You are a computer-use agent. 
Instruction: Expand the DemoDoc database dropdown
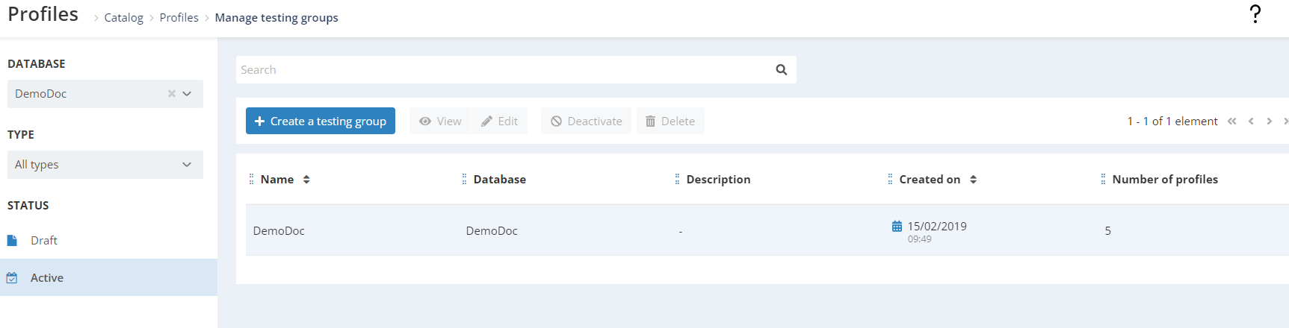tap(187, 93)
